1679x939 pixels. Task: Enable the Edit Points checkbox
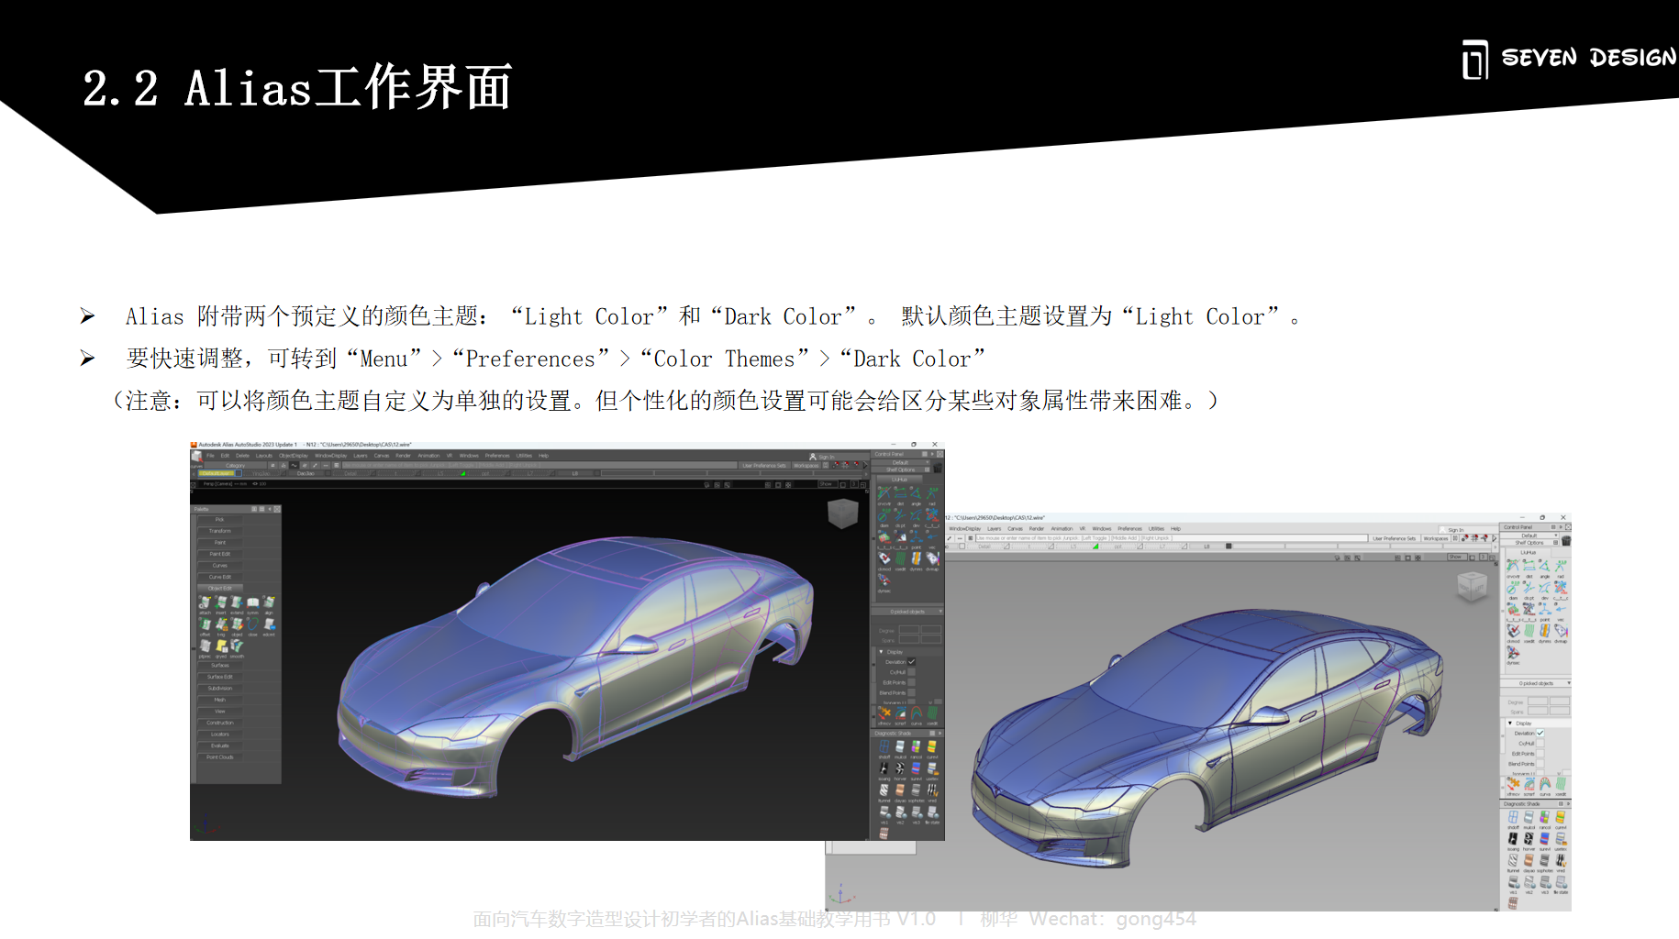tap(911, 682)
